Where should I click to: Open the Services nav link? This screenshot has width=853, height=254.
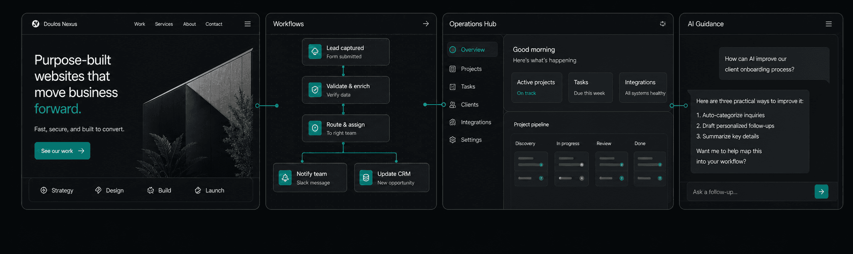coord(164,24)
